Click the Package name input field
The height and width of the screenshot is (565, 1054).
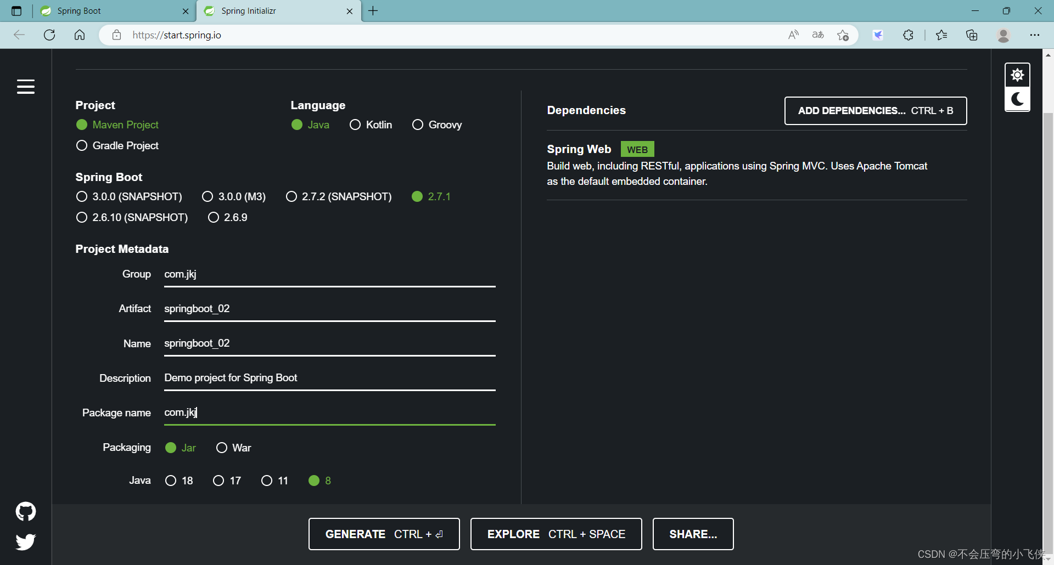[330, 413]
